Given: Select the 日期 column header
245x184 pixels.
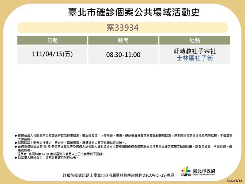Looking at the screenshot, I should (x=52, y=40).
